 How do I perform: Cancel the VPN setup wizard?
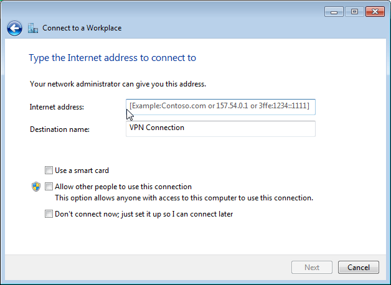359,268
